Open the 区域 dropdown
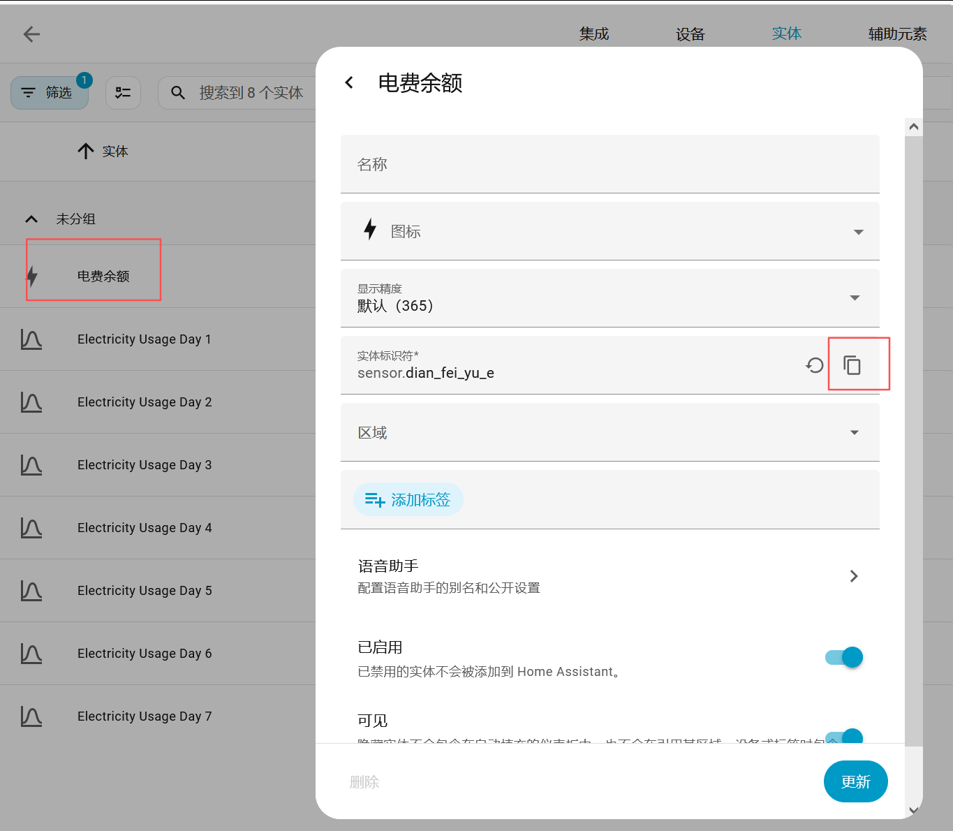 tap(855, 432)
